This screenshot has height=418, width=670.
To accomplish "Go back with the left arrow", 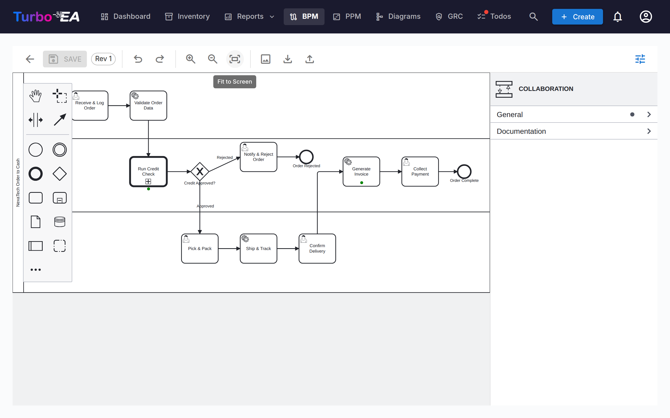I will pyautogui.click(x=30, y=59).
